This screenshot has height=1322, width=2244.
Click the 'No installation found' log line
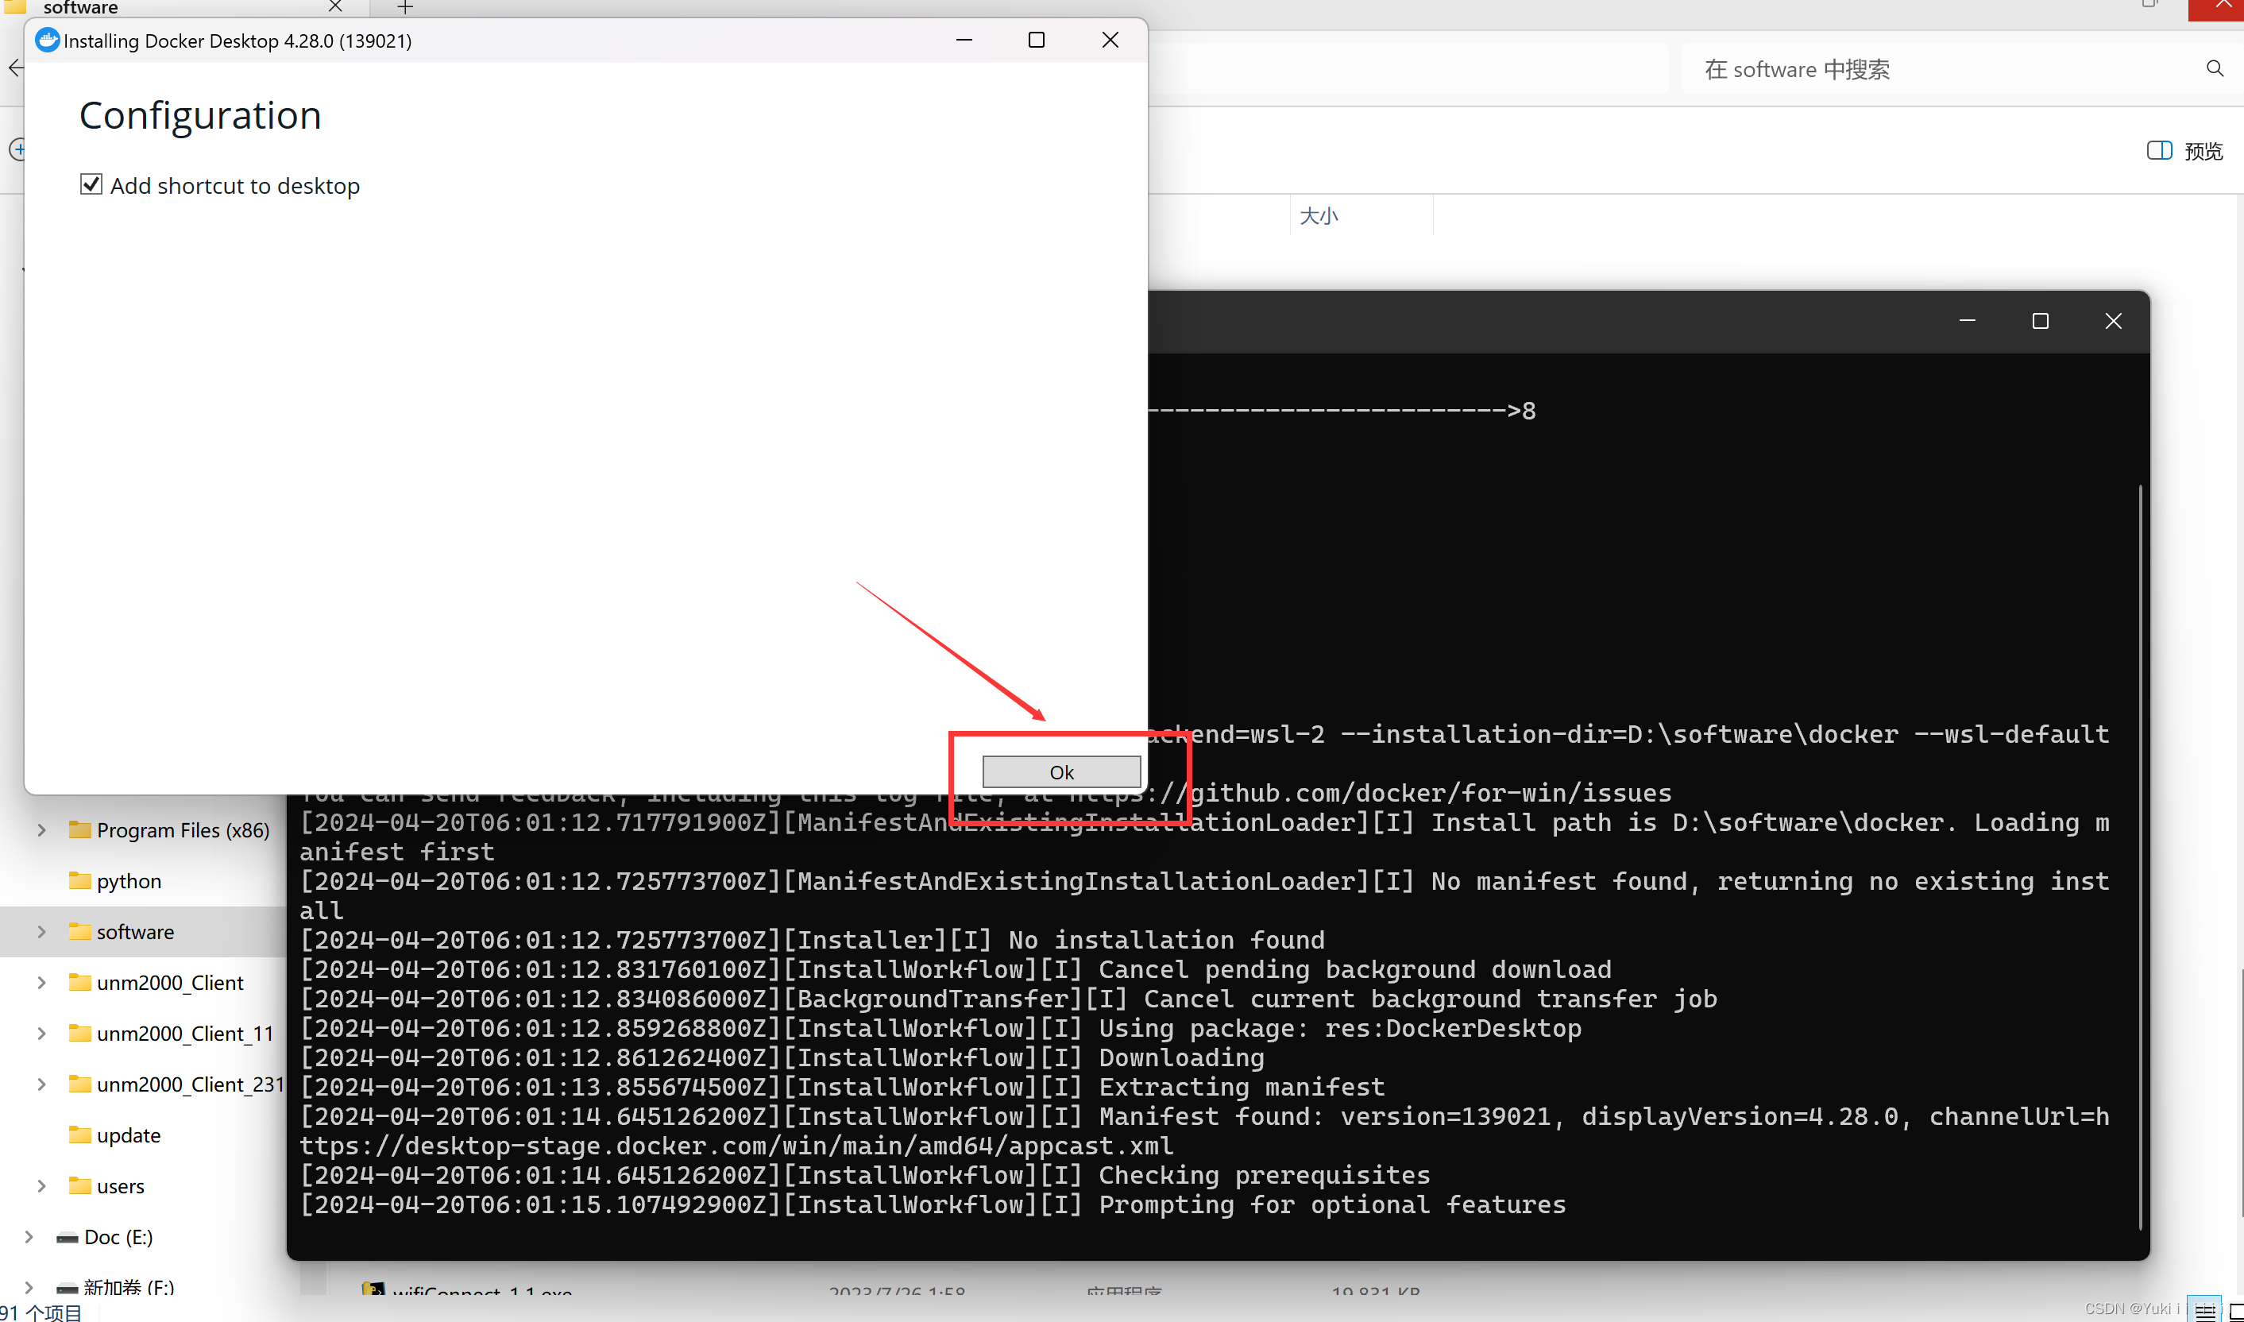click(x=1165, y=939)
